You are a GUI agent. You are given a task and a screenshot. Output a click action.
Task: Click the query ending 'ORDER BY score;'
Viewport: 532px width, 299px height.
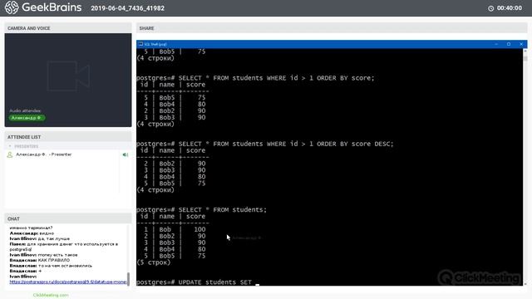(x=255, y=78)
